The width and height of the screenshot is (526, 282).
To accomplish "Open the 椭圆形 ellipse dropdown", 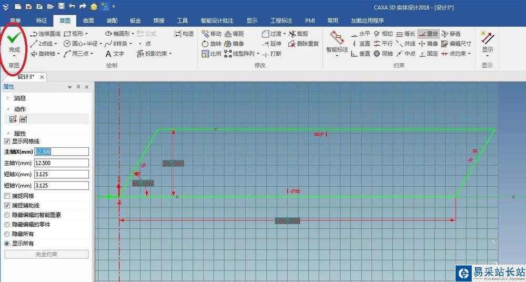I will [133, 34].
